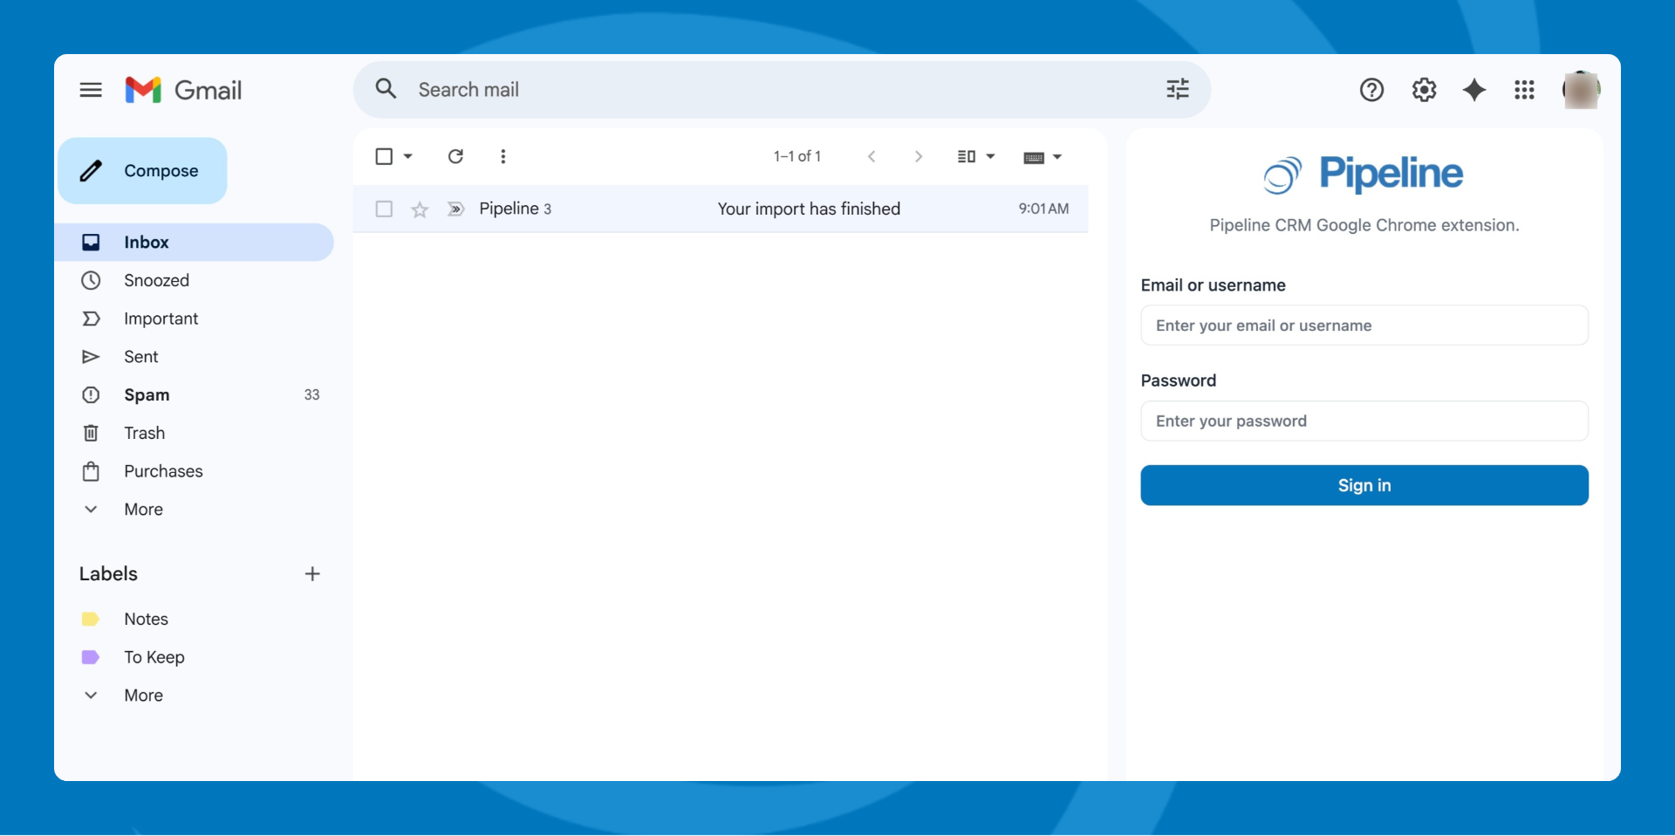Viewport: 1675px width, 836px height.
Task: Star the Pipeline email
Action: coord(420,209)
